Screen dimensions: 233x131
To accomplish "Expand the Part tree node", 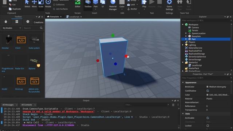I will 186,39.
